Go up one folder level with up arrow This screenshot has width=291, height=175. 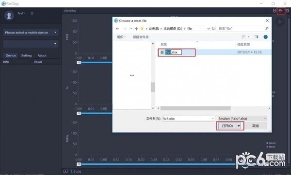tap(137, 29)
